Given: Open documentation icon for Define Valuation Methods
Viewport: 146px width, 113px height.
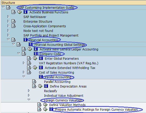Looking at the screenshot, I should pos(39,105).
